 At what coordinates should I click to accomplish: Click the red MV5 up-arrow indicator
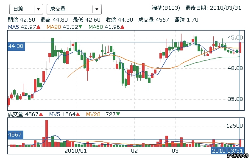click(x=78, y=114)
